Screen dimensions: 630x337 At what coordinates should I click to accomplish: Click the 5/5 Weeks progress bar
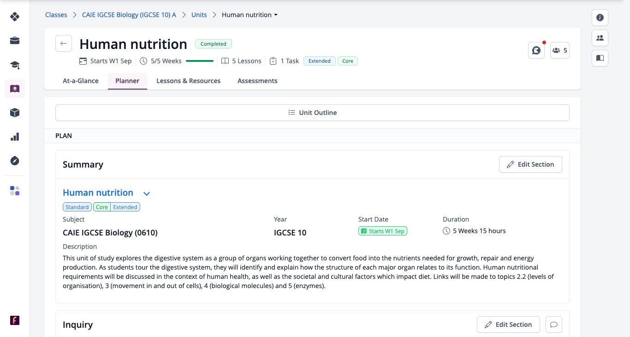pos(199,61)
